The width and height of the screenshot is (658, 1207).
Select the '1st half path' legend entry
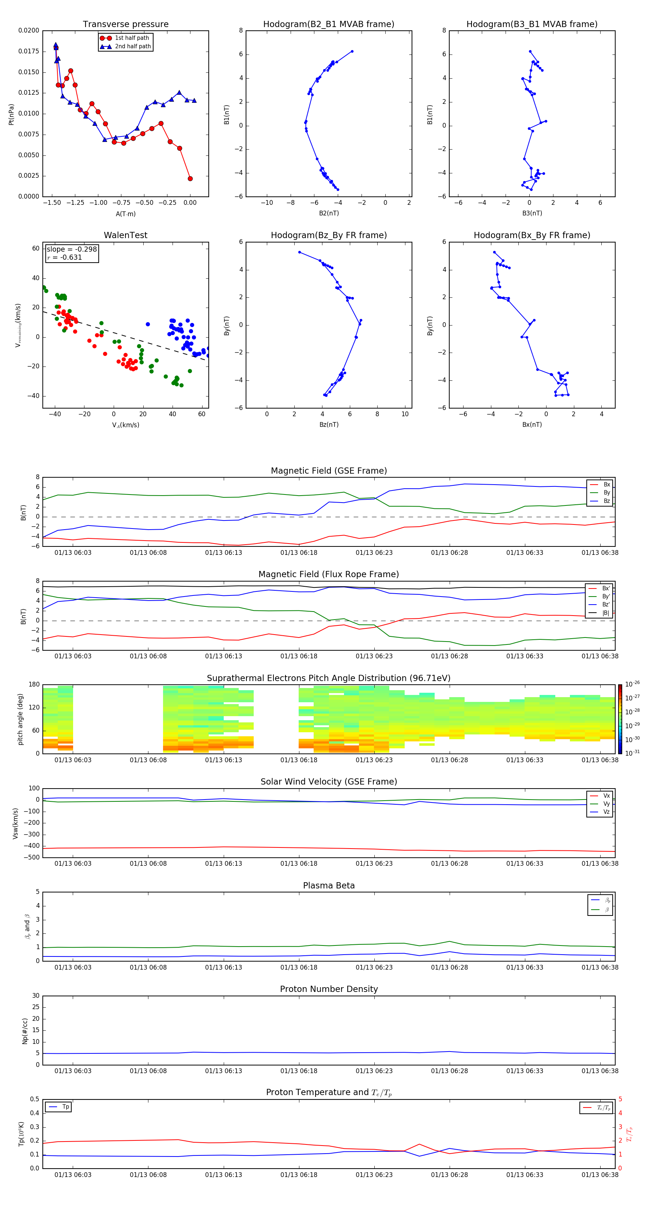125,38
